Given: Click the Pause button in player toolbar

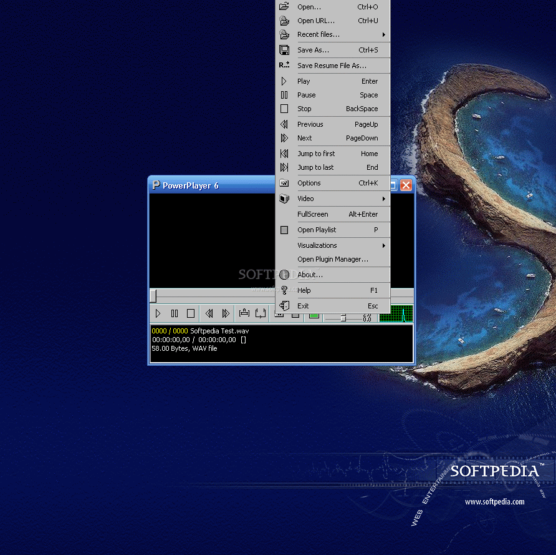Looking at the screenshot, I should coord(175,313).
